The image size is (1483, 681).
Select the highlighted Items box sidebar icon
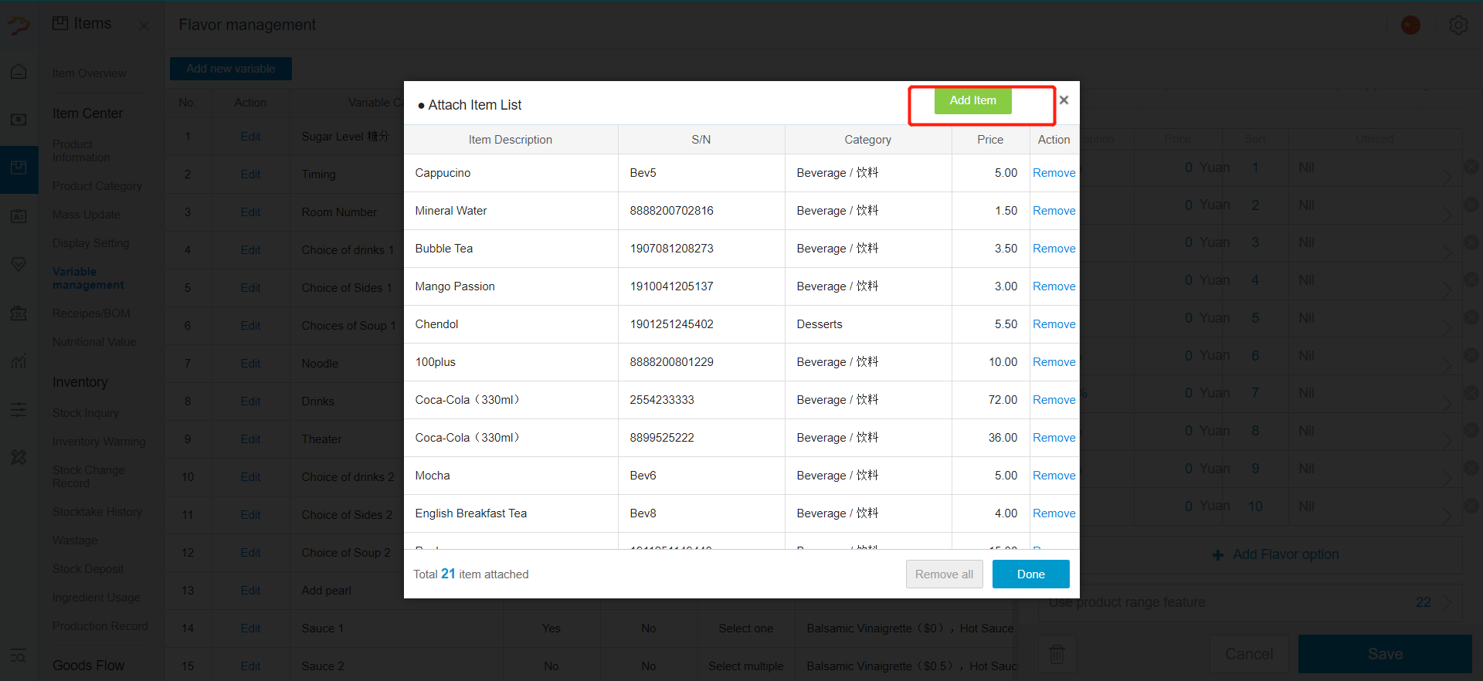[x=19, y=168]
